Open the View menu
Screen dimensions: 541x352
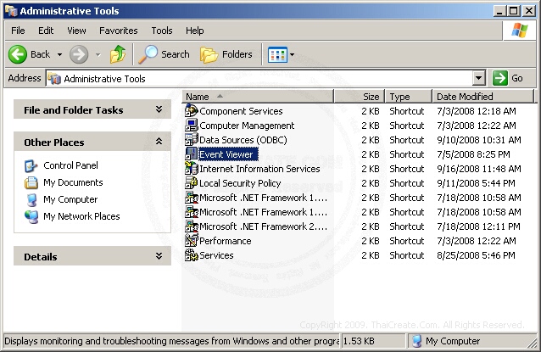click(76, 31)
